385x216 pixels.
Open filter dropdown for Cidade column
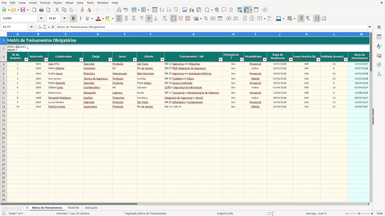coord(162,60)
